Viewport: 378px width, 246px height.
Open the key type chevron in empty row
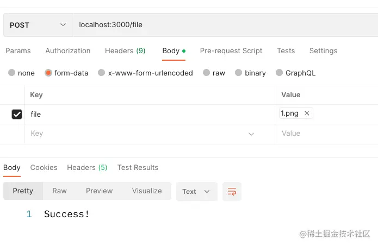click(x=251, y=134)
